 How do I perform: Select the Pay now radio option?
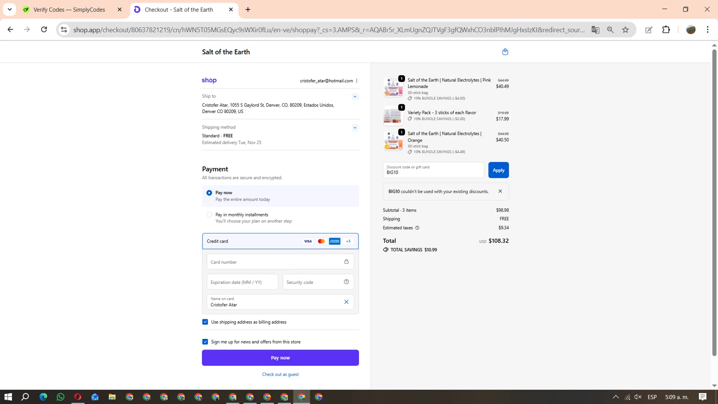click(209, 193)
